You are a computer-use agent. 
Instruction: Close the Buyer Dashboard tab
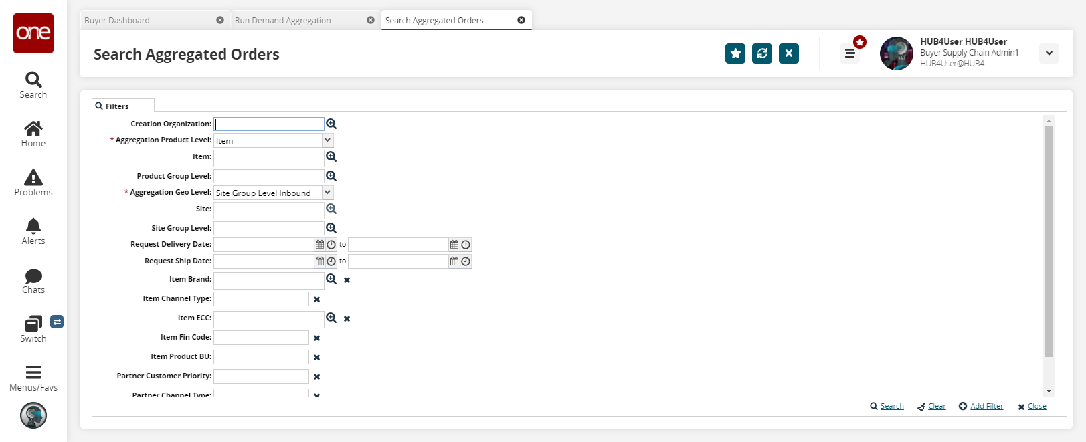pos(220,20)
